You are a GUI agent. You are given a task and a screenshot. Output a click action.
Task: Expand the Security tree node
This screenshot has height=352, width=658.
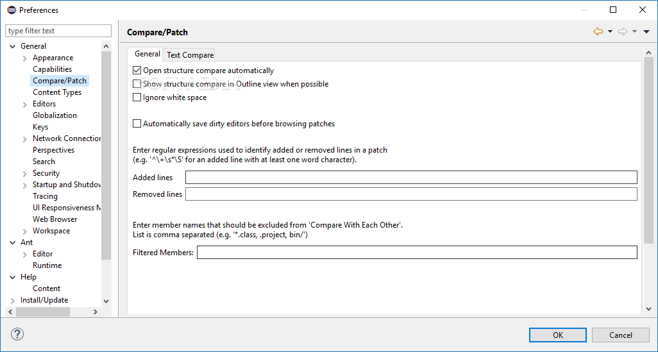pyautogui.click(x=25, y=173)
